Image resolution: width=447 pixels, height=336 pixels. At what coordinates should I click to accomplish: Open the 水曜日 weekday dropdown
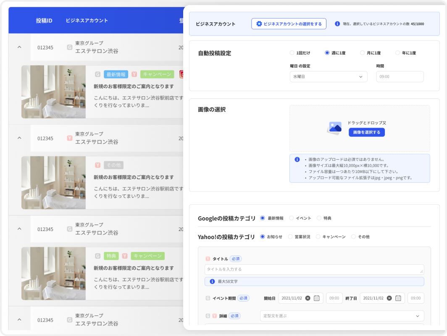click(328, 77)
